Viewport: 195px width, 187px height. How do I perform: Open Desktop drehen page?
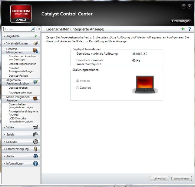click(18, 88)
